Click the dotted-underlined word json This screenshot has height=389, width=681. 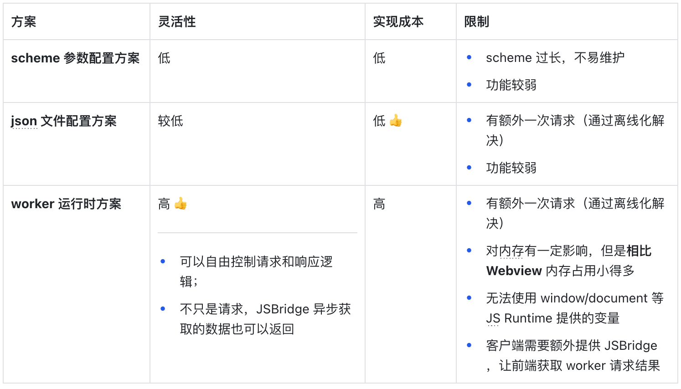24,121
